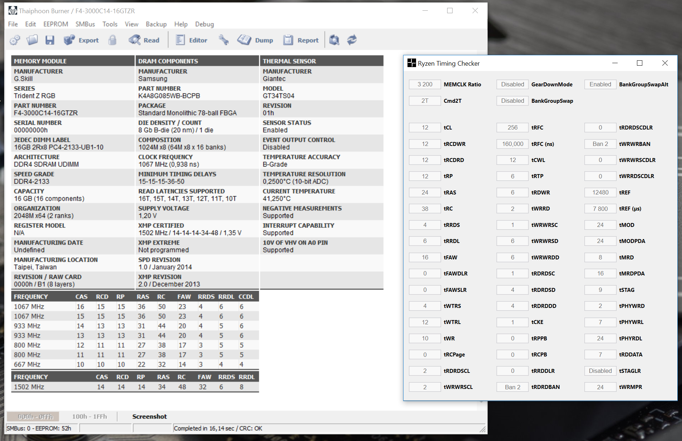Screen dimensions: 682x441
Task: Open the File menu
Action: (13, 24)
